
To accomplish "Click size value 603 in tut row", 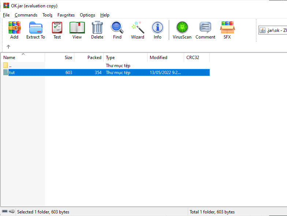I will click(69, 73).
